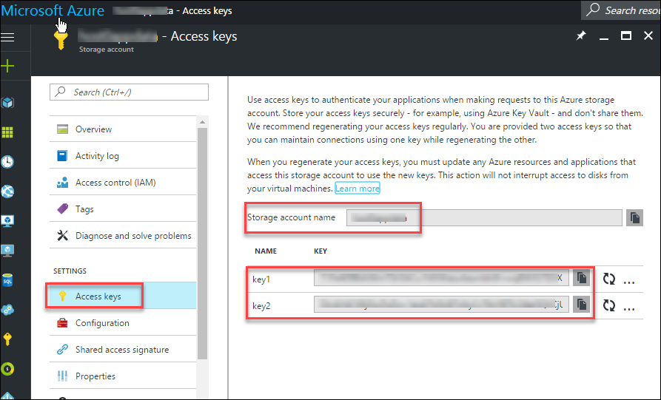The height and width of the screenshot is (400, 661).
Task: Close the Access keys blade
Action: (648, 35)
